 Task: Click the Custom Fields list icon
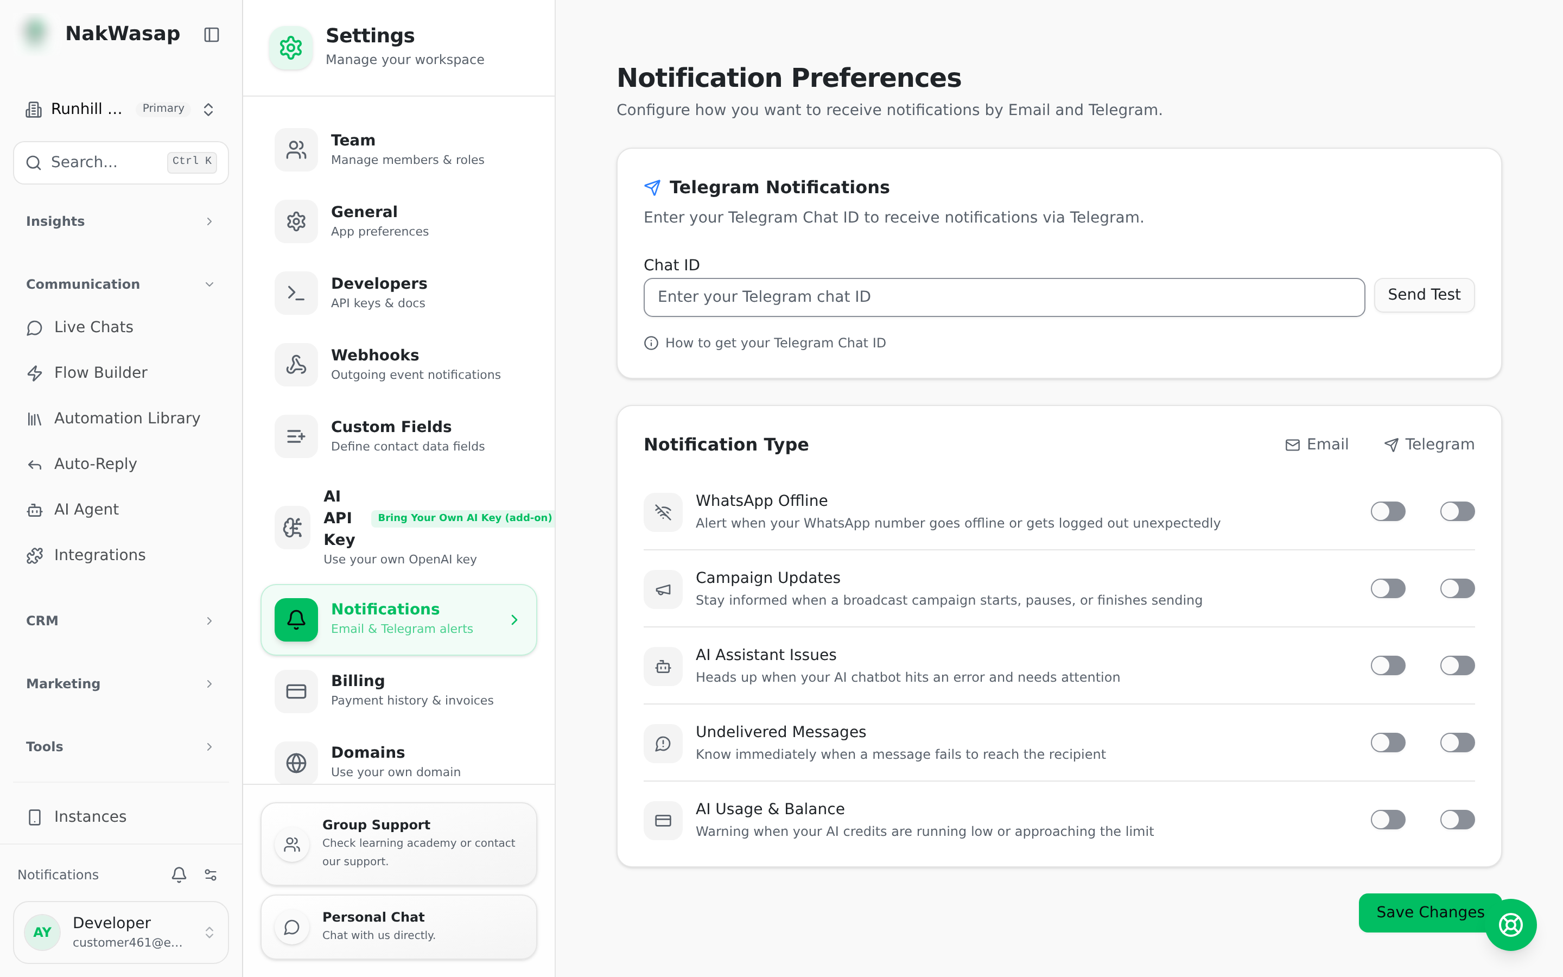pyautogui.click(x=296, y=436)
